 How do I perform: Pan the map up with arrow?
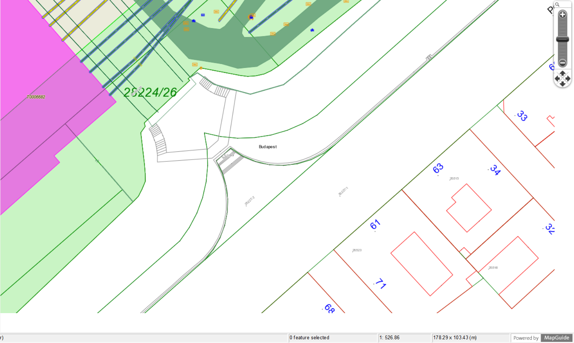[562, 73]
